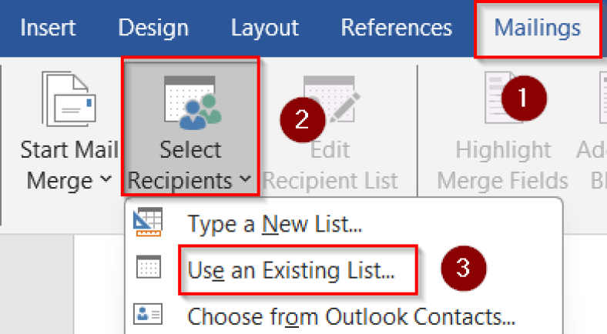Image resolution: width=607 pixels, height=334 pixels.
Task: Click the contact card icon for Outlook Contacts
Action: click(x=148, y=315)
